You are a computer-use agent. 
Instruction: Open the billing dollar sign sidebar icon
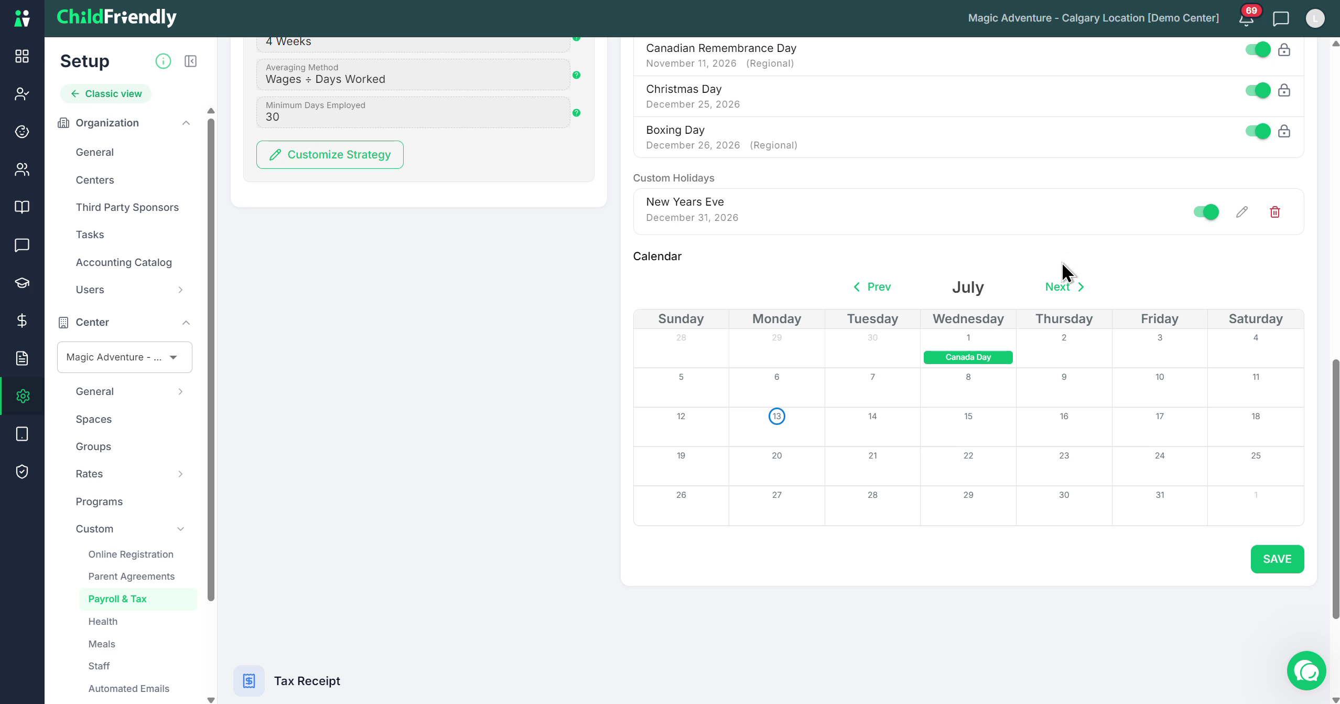pyautogui.click(x=22, y=321)
